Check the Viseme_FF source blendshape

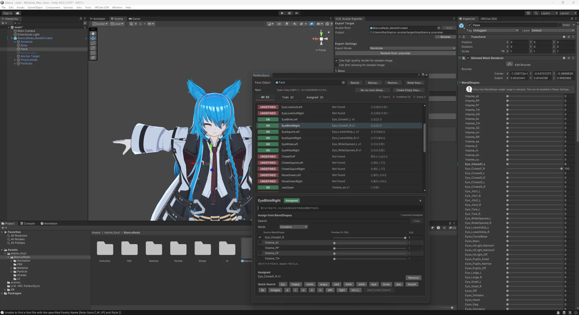(260, 253)
